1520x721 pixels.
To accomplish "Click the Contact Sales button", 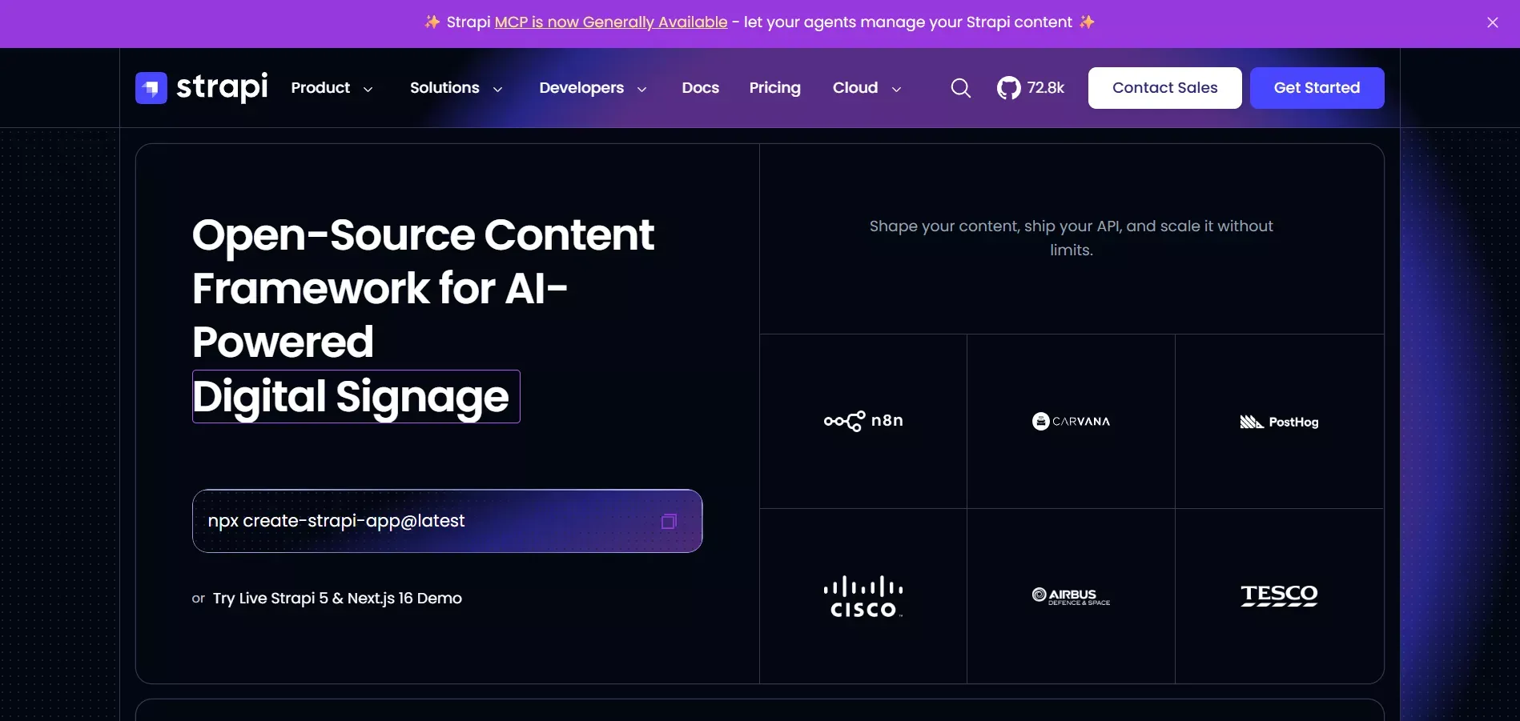I will [1165, 88].
